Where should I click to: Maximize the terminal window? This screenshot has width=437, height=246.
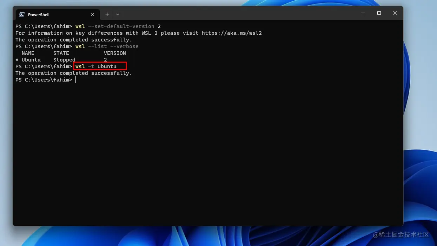(x=379, y=13)
